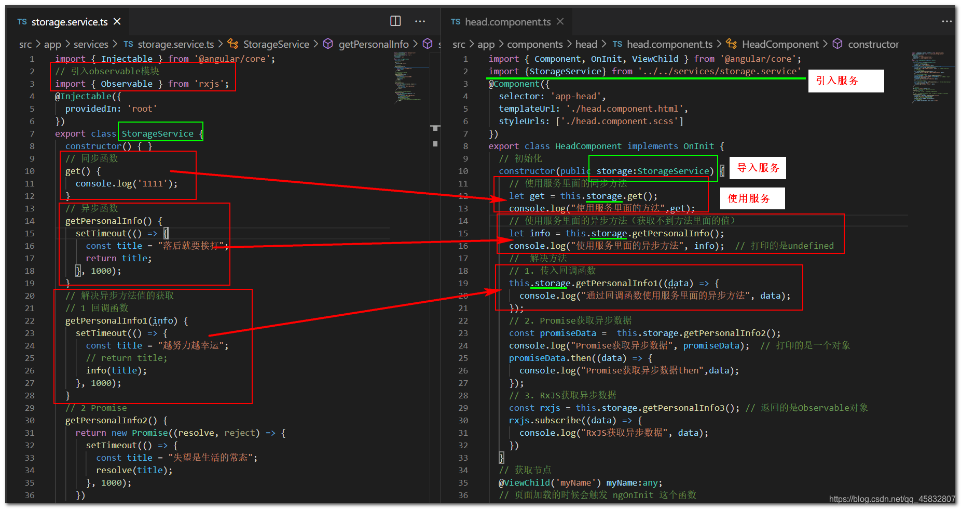Image resolution: width=961 pixels, height=509 pixels.
Task: Click the getPersonalInfo method cube icon
Action: tap(328, 44)
